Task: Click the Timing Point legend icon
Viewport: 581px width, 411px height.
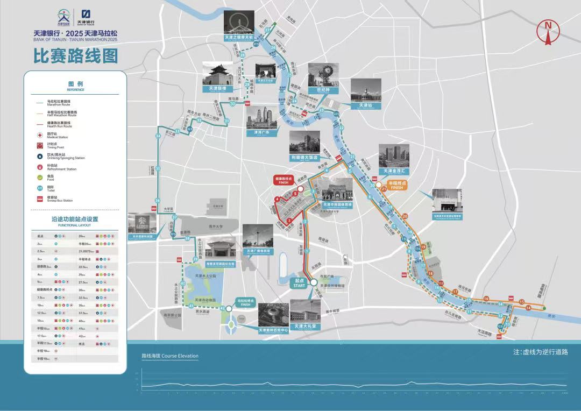Action: (x=40, y=145)
